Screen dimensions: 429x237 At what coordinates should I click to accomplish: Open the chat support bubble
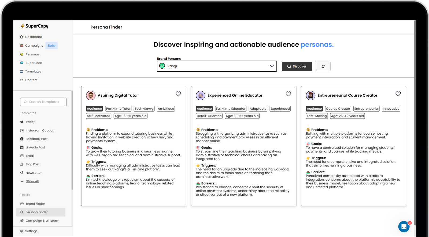click(x=404, y=227)
